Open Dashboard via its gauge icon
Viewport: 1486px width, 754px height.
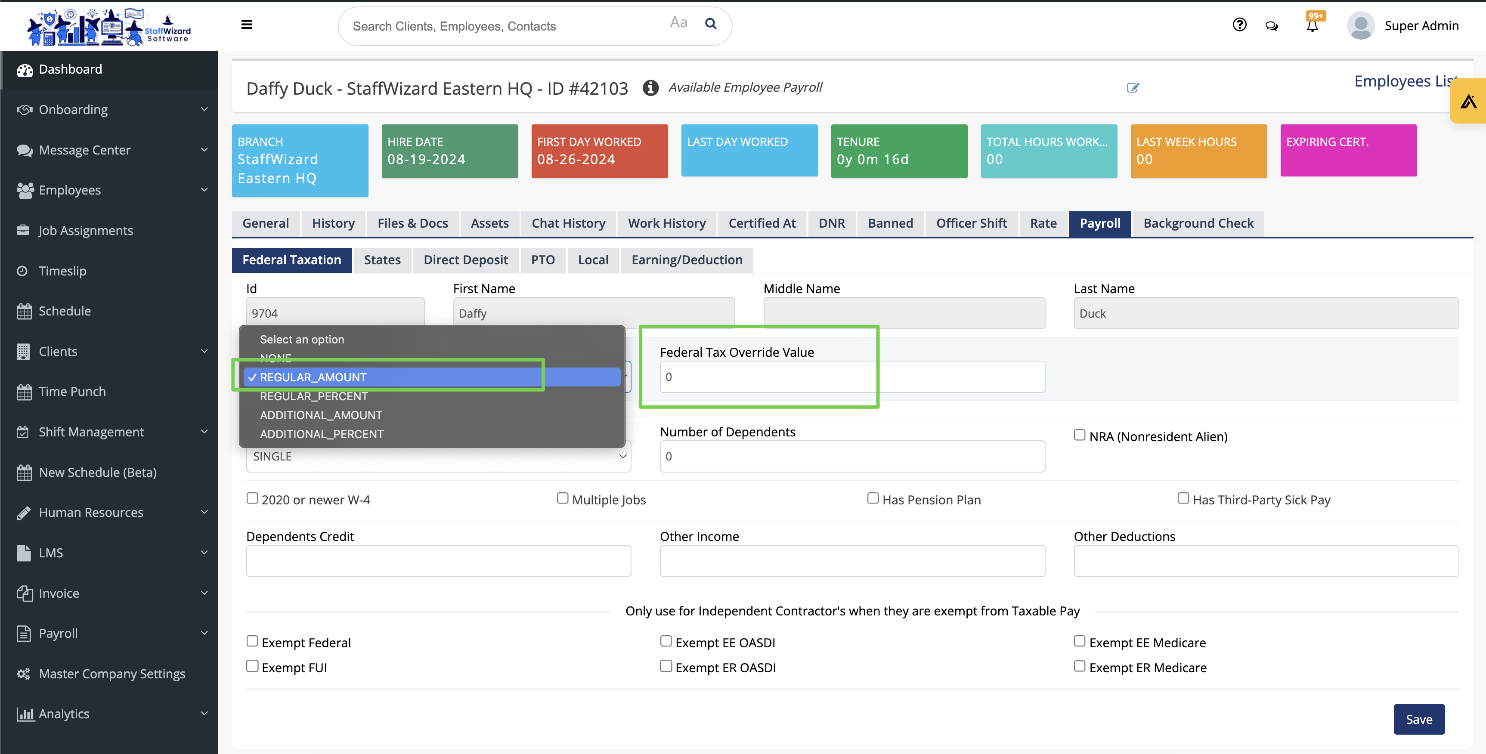coord(25,70)
